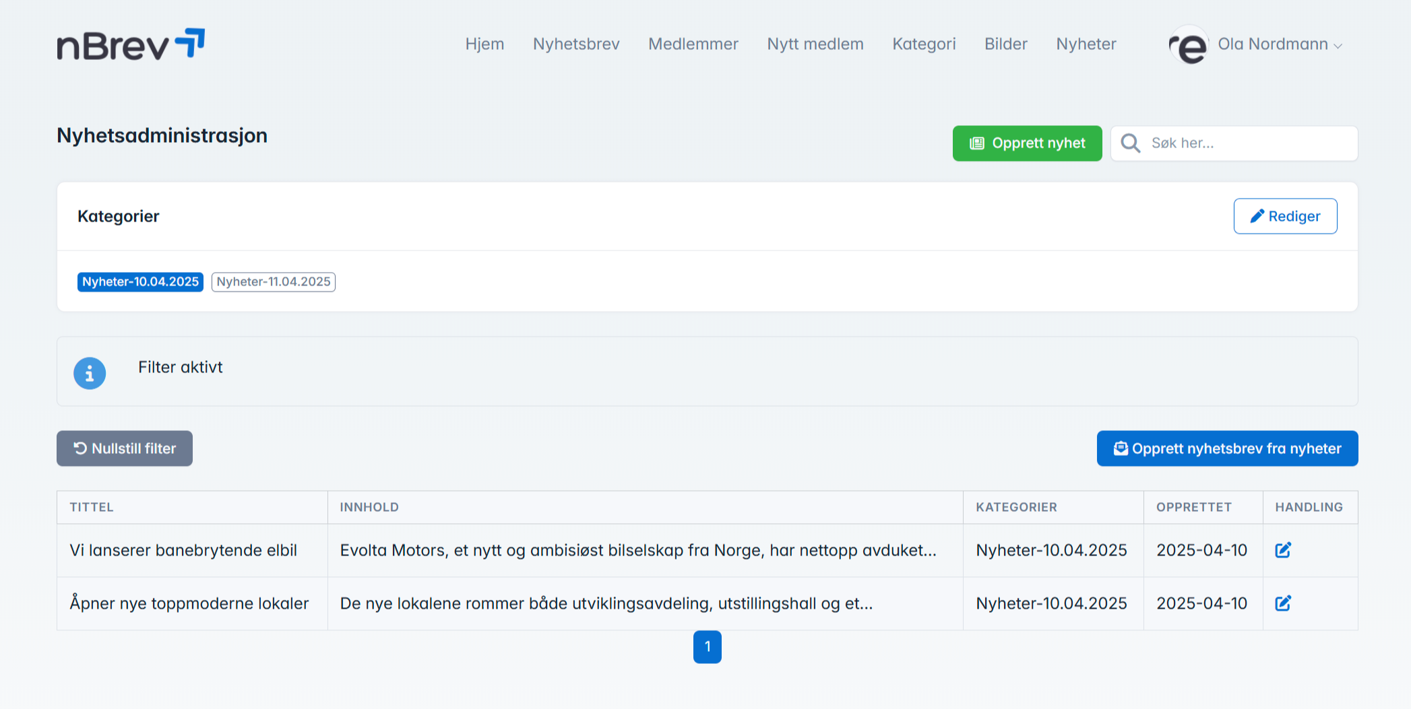The height and width of the screenshot is (709, 1411).
Task: Open the Bilder section
Action: [1005, 44]
